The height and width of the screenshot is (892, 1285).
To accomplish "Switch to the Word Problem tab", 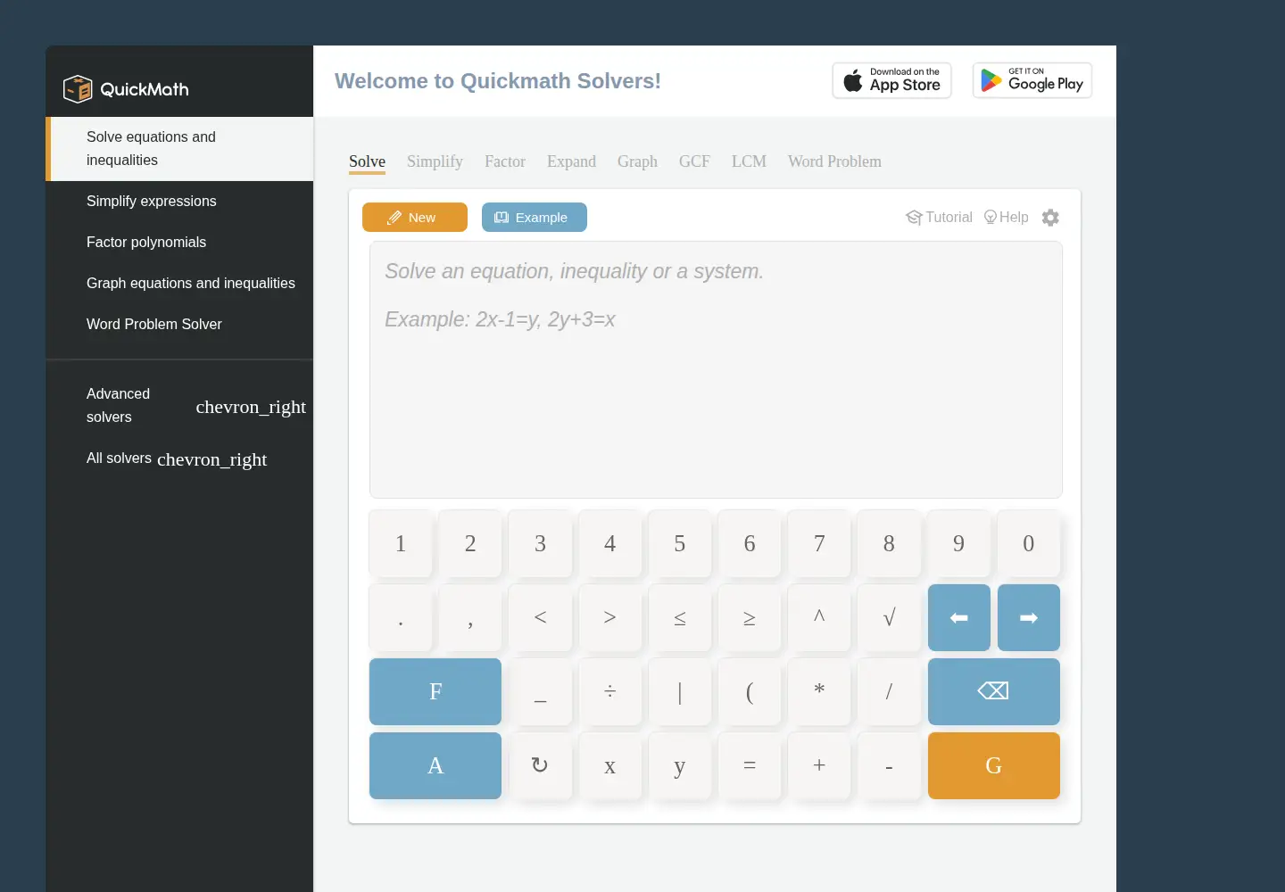I will (x=834, y=161).
